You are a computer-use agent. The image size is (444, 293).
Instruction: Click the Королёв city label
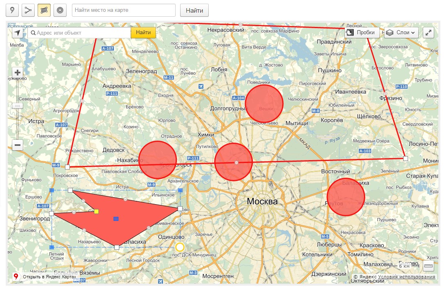tap(332, 120)
